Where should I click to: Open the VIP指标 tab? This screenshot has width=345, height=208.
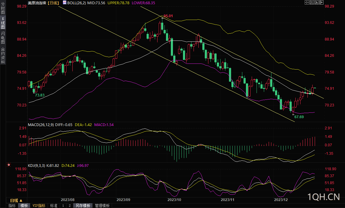39,206
